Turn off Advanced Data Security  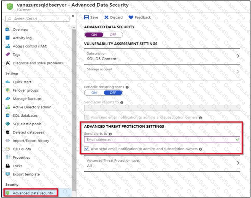pos(113,35)
